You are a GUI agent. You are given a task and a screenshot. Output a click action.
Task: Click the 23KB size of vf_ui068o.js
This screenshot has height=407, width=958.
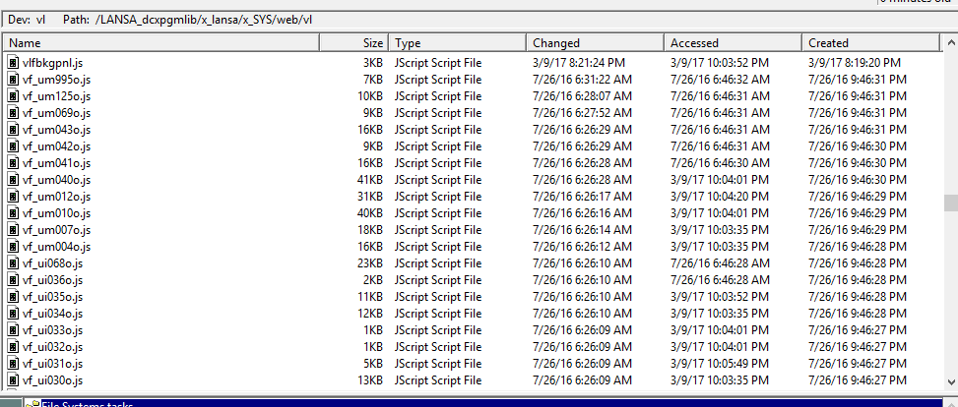370,263
